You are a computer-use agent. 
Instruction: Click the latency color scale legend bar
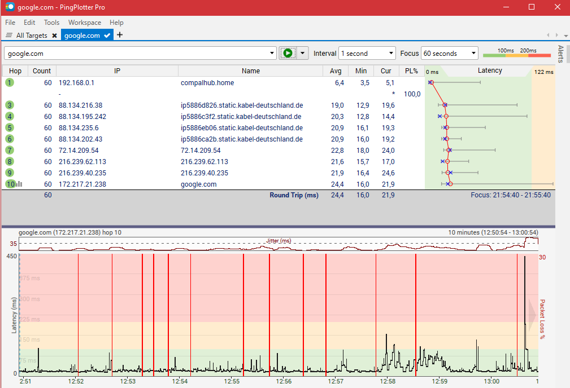pos(516,55)
